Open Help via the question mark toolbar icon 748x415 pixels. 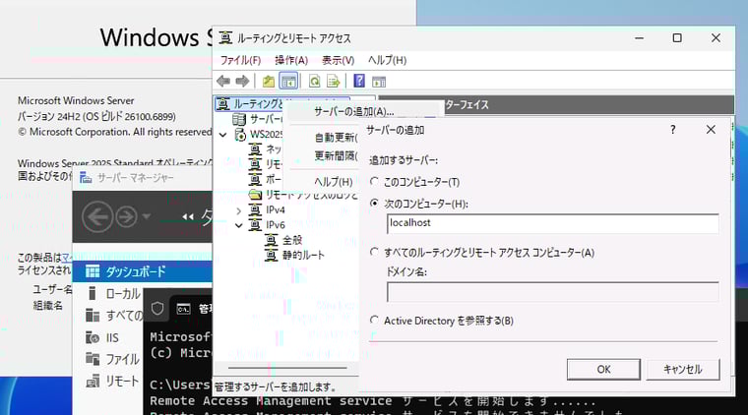pyautogui.click(x=359, y=81)
